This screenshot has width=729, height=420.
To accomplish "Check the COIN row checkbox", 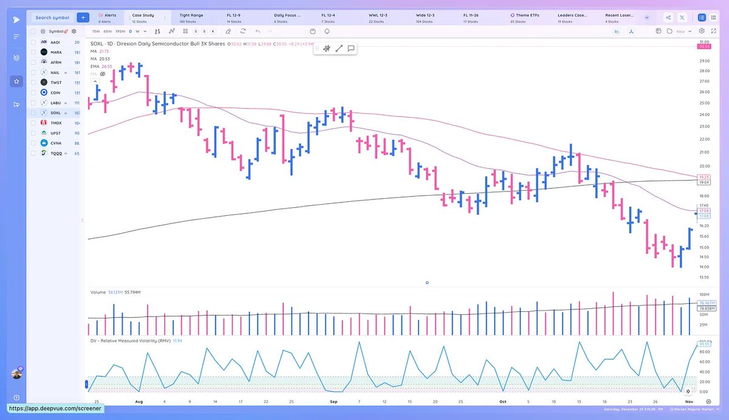I will [x=33, y=93].
